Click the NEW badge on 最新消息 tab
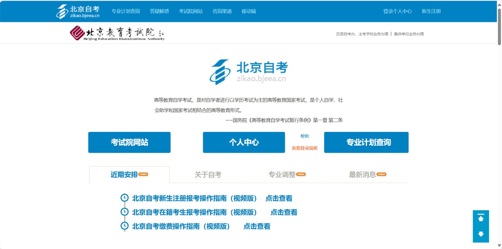 point(381,174)
